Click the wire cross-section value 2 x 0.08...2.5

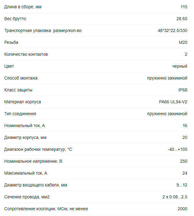click(x=175, y=197)
